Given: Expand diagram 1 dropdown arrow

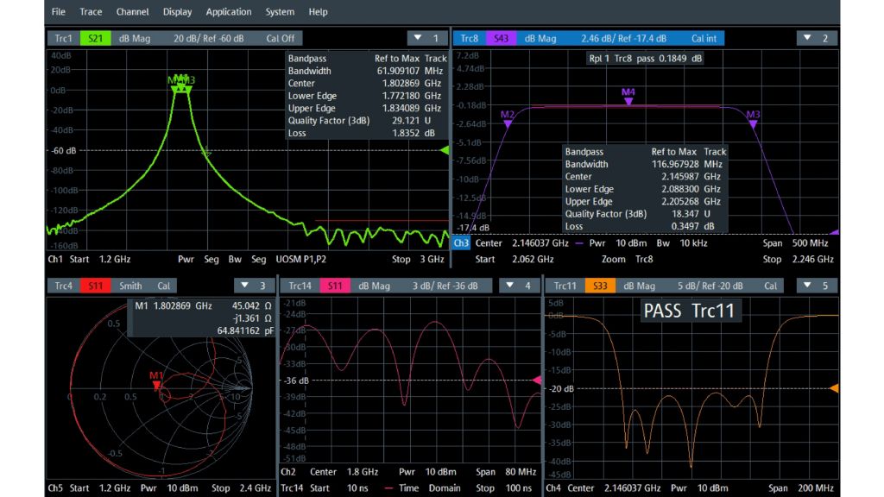Looking at the screenshot, I should click(x=418, y=38).
